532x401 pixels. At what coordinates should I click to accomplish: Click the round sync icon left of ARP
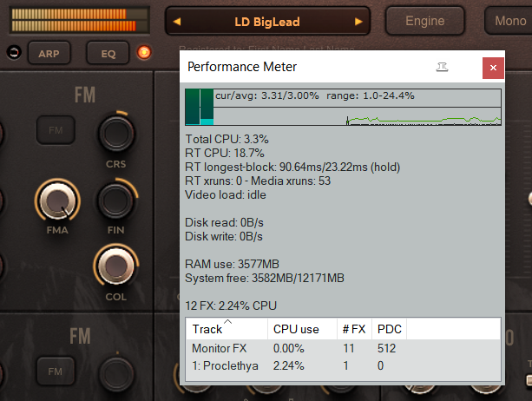tap(14, 52)
